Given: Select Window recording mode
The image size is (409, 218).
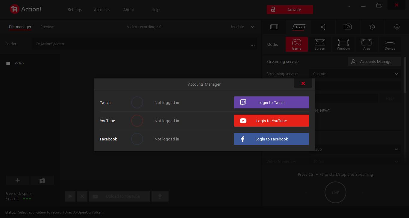Looking at the screenshot, I should point(343,44).
